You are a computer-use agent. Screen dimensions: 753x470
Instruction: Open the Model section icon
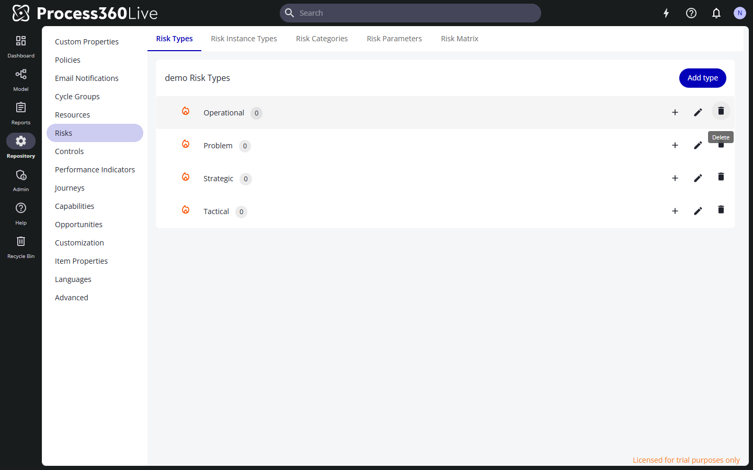point(21,74)
